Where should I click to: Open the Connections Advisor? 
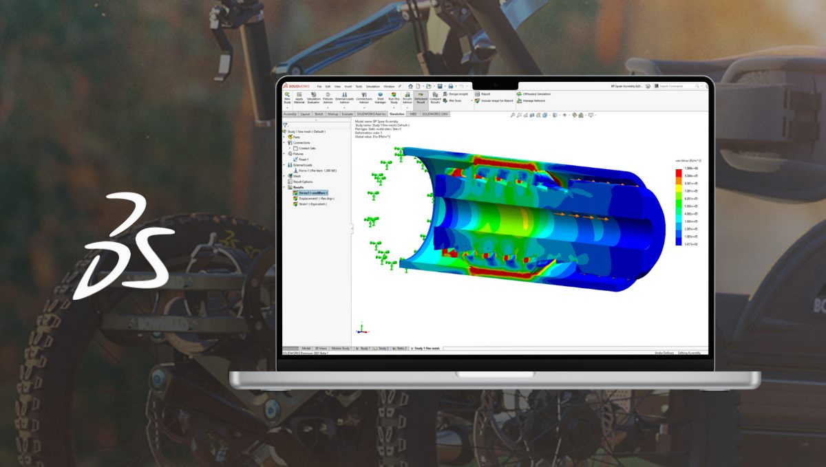[x=364, y=98]
